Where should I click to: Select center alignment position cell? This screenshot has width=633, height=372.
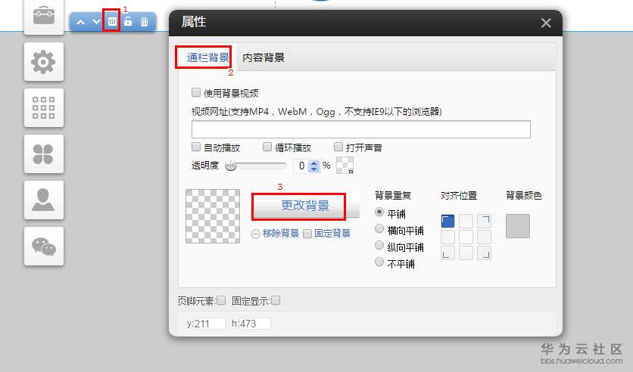pyautogui.click(x=466, y=237)
